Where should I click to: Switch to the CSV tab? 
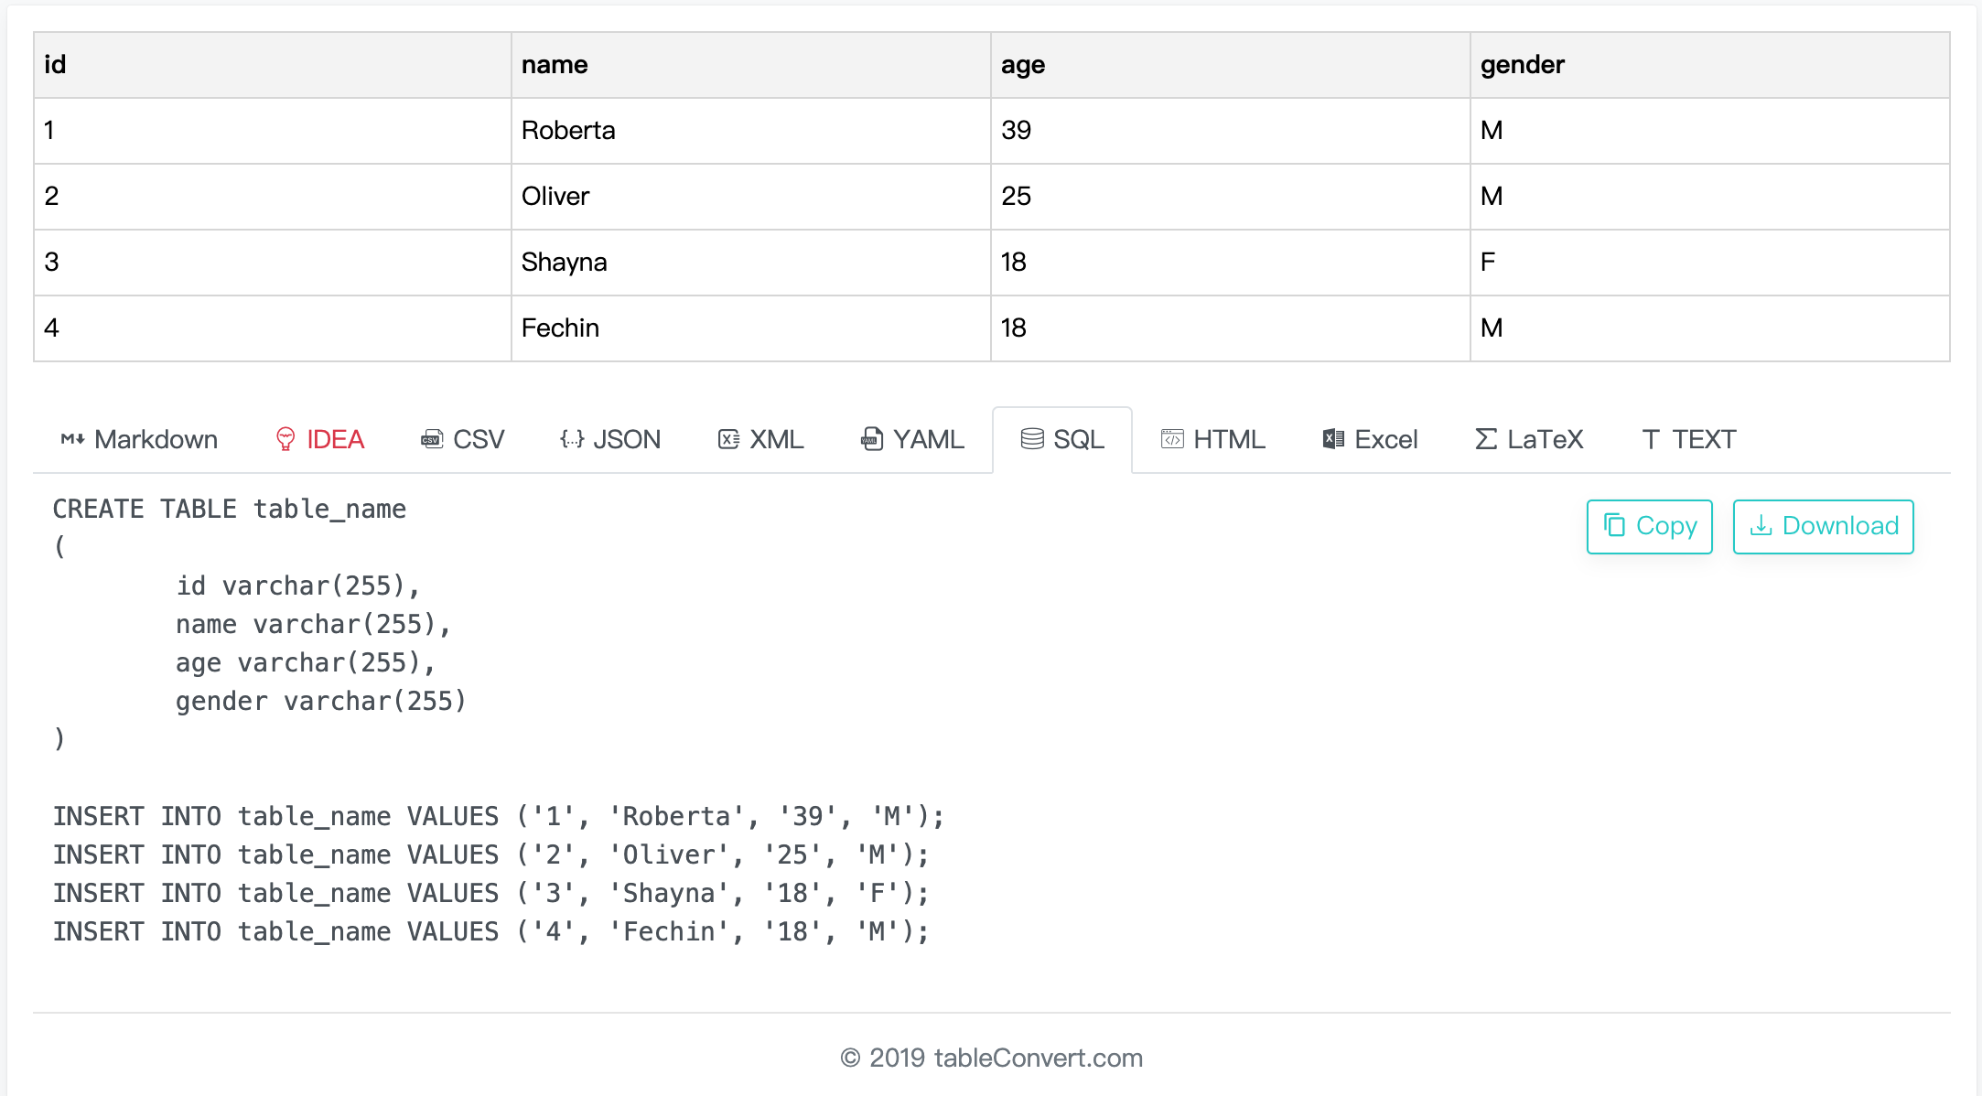(x=463, y=439)
